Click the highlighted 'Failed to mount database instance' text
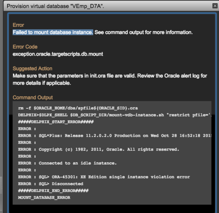This screenshot has height=213, width=219. click(53, 32)
